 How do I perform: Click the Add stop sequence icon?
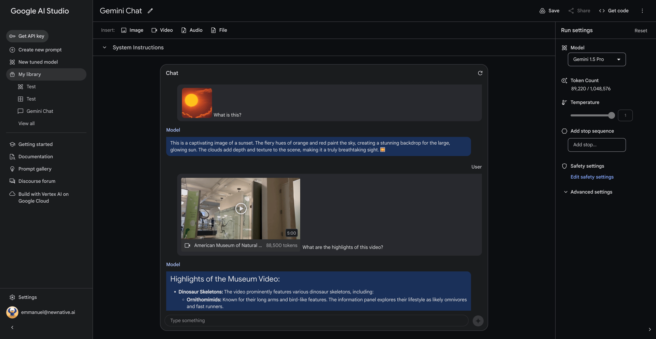click(564, 131)
